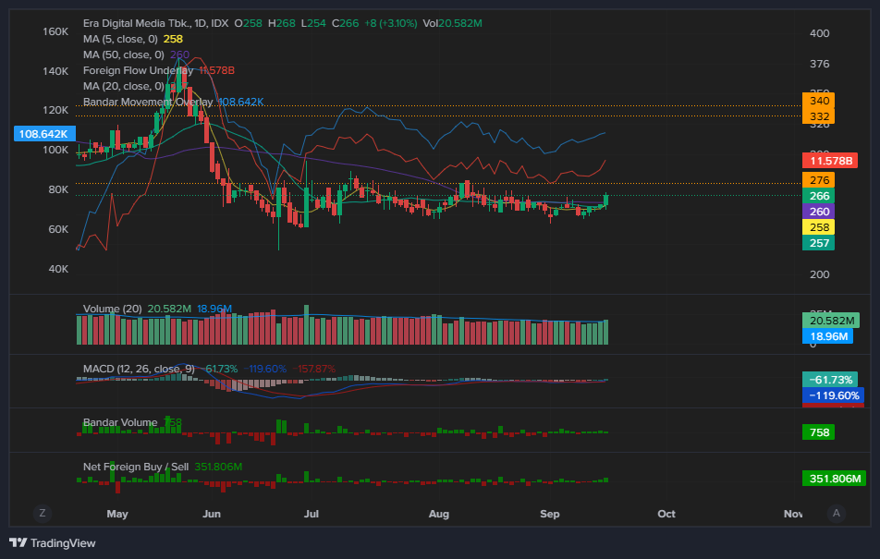Click the orange 276 price label
This screenshot has height=559, width=880.
click(x=819, y=180)
